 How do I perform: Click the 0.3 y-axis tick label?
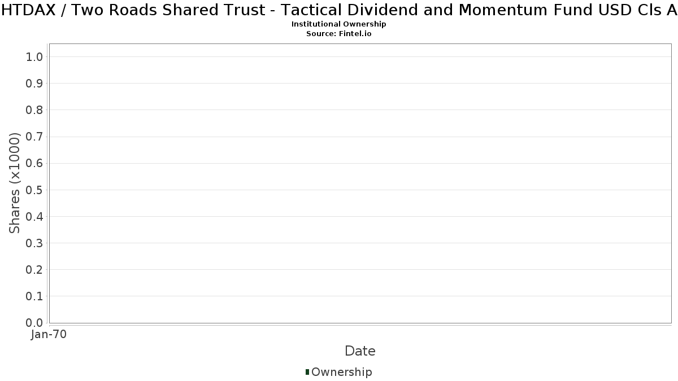34,243
